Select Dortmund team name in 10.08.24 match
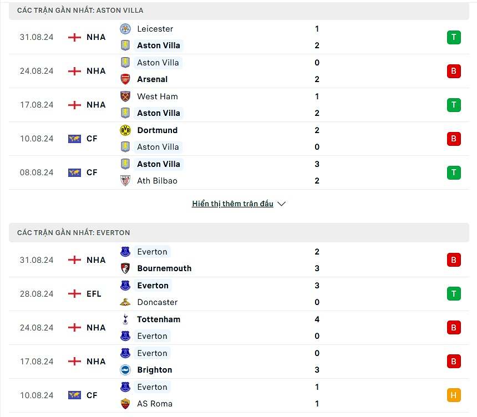The image size is (477, 417). pyautogui.click(x=157, y=130)
